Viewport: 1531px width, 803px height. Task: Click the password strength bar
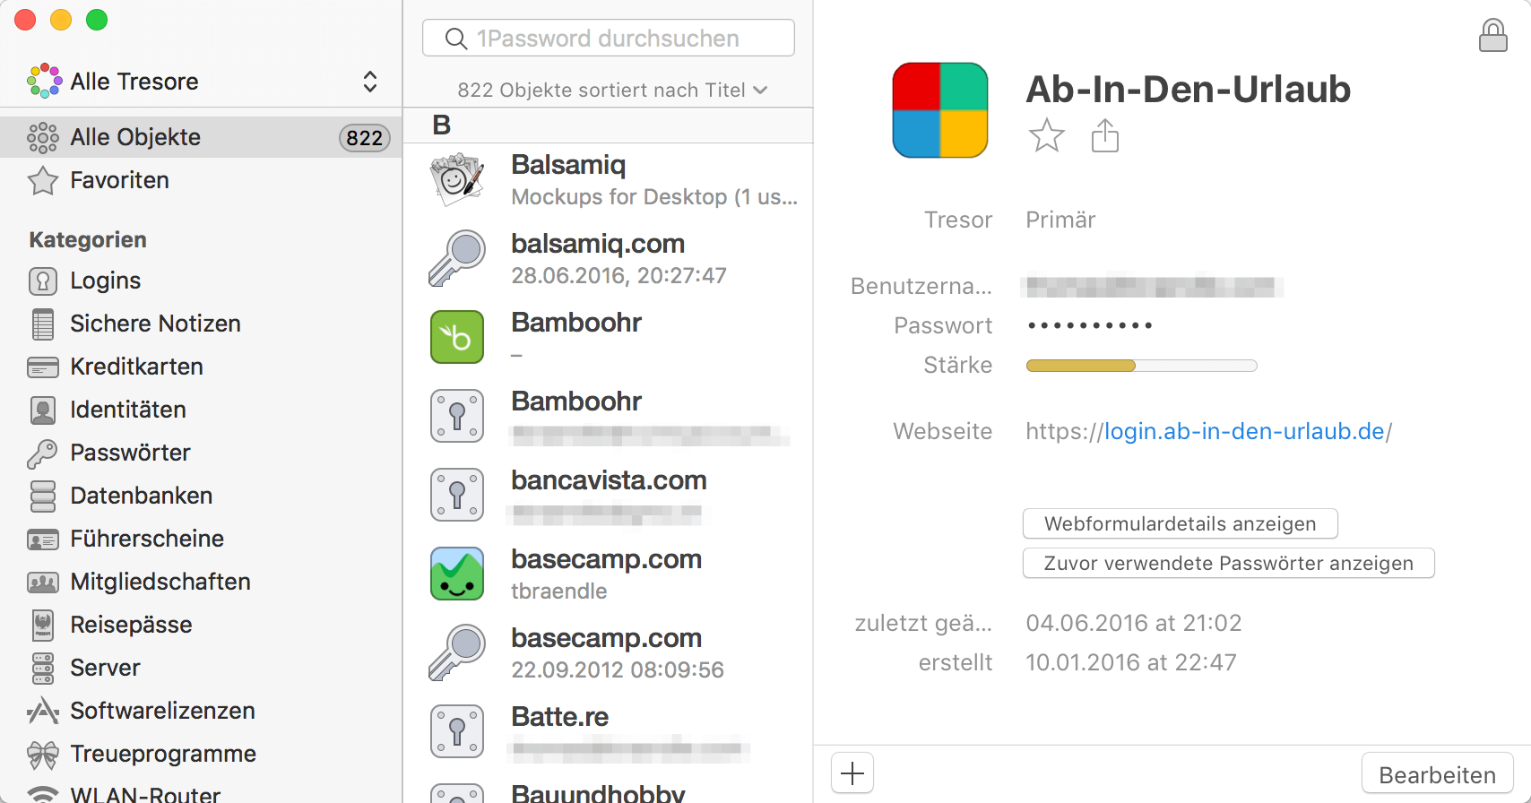point(1141,366)
